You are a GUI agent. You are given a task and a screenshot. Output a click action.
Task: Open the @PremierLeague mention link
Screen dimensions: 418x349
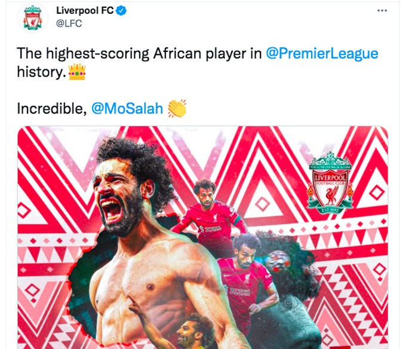(322, 53)
